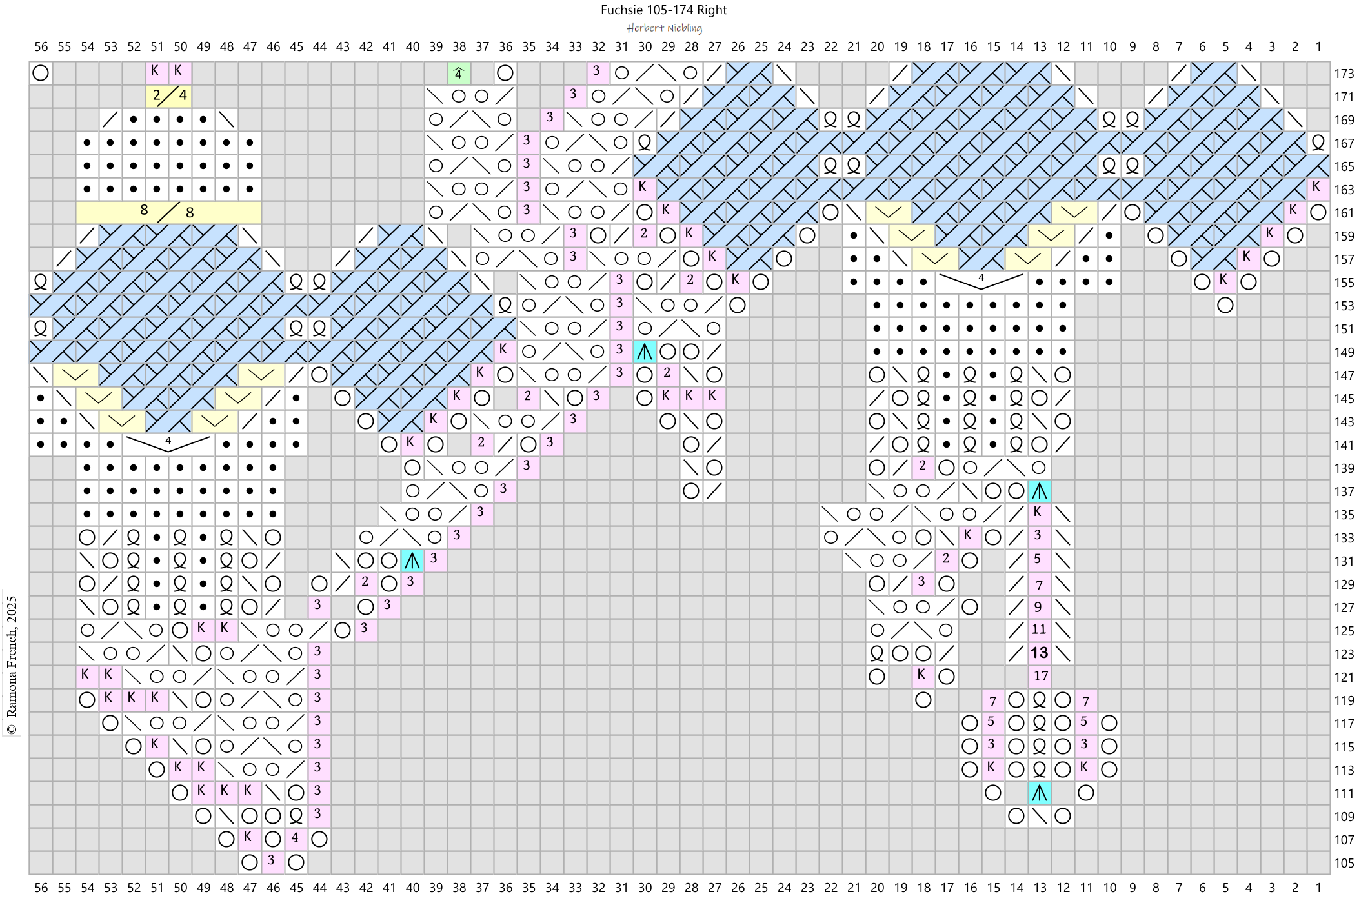Click the lone yarn-over circle in row 153, column 5

(x=1225, y=305)
